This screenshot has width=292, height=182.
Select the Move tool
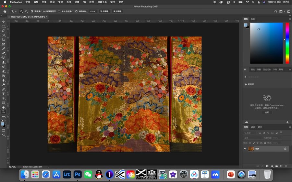(x=4, y=22)
